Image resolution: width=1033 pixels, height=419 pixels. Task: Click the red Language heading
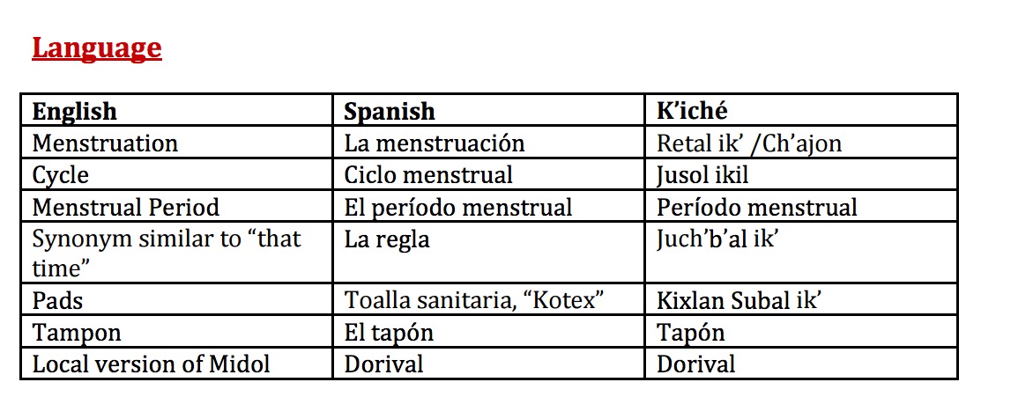pos(97,48)
